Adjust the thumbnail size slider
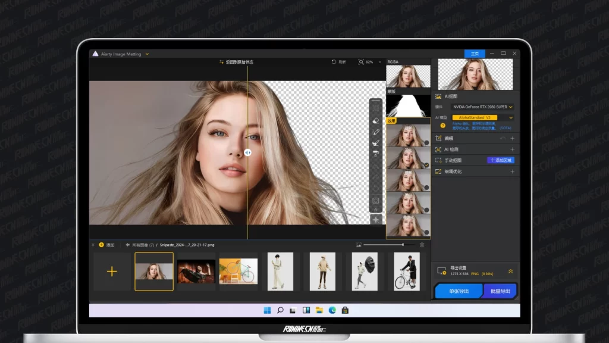Viewport: 609px width, 343px height. (403, 245)
